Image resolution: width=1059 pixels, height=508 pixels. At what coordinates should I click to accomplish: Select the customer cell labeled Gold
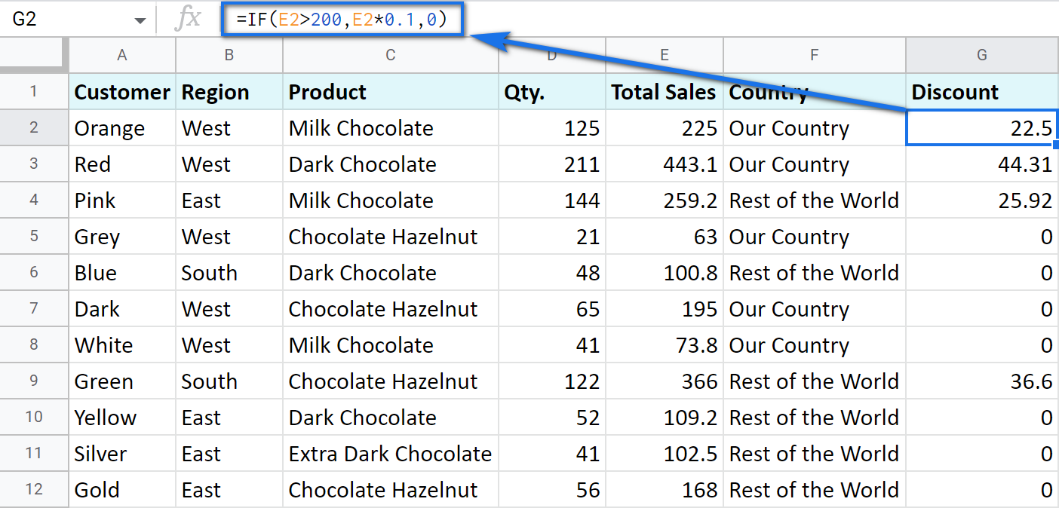[x=96, y=489]
